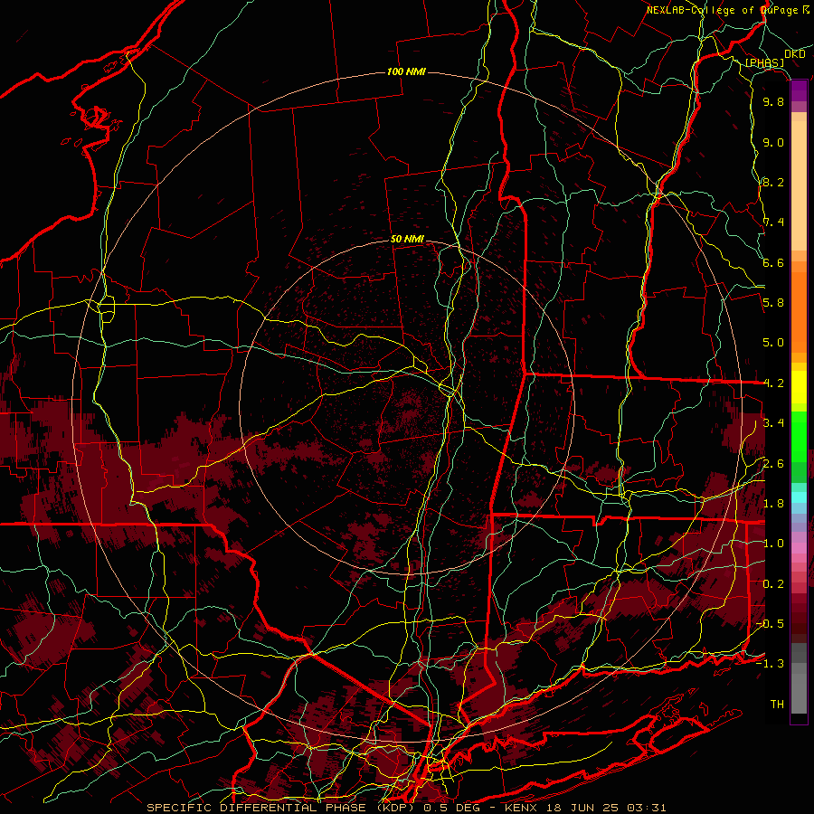Click the -1.3 legend value
Viewport: 814px width, 814px height.
point(771,664)
